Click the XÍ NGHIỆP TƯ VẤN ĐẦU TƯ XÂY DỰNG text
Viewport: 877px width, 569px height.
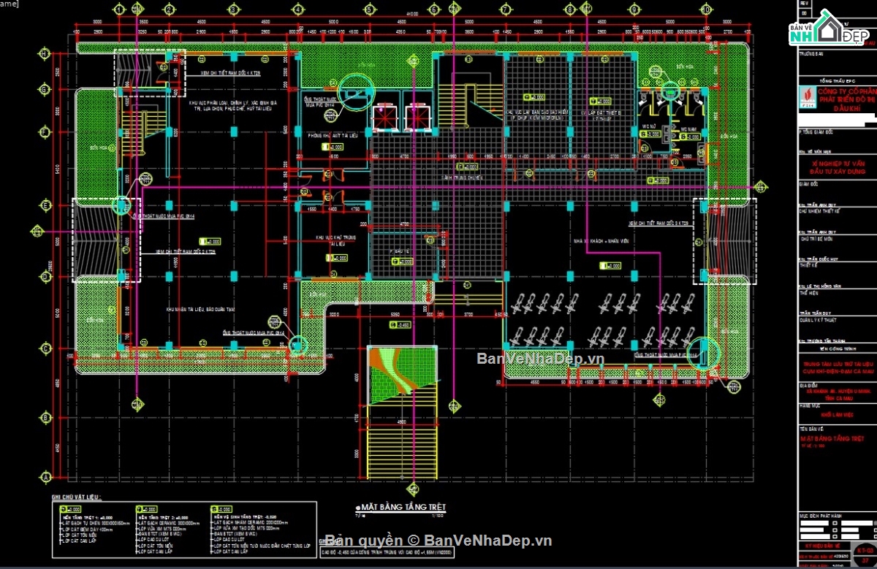[x=837, y=168]
